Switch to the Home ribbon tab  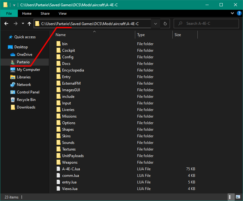27,13
